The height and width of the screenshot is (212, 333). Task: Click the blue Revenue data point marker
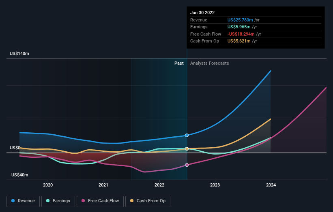(x=187, y=136)
